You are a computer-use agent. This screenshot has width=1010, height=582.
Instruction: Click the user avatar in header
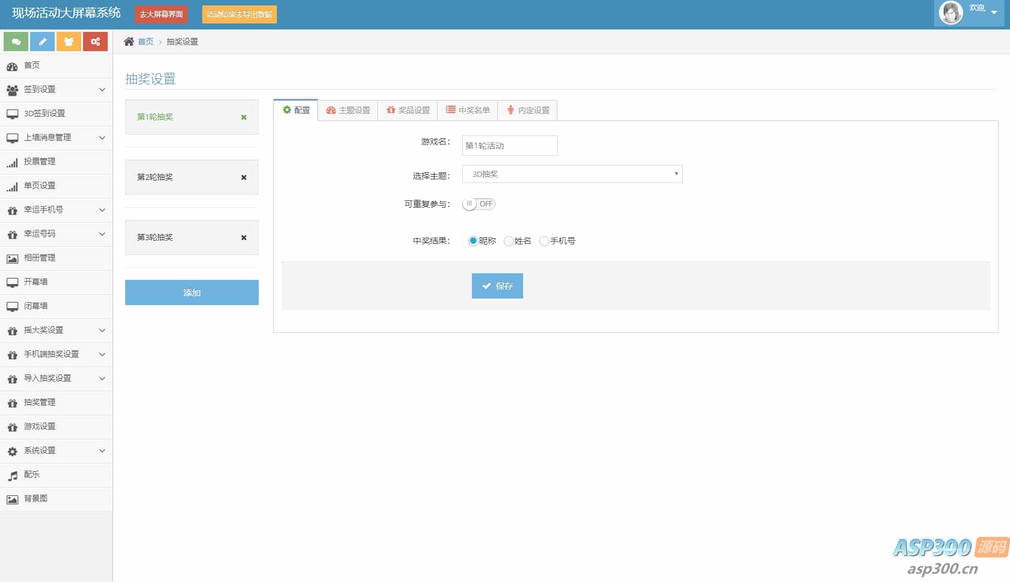950,13
